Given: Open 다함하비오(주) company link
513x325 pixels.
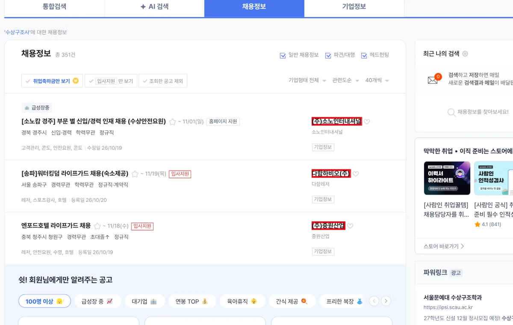Looking at the screenshot, I should [331, 174].
